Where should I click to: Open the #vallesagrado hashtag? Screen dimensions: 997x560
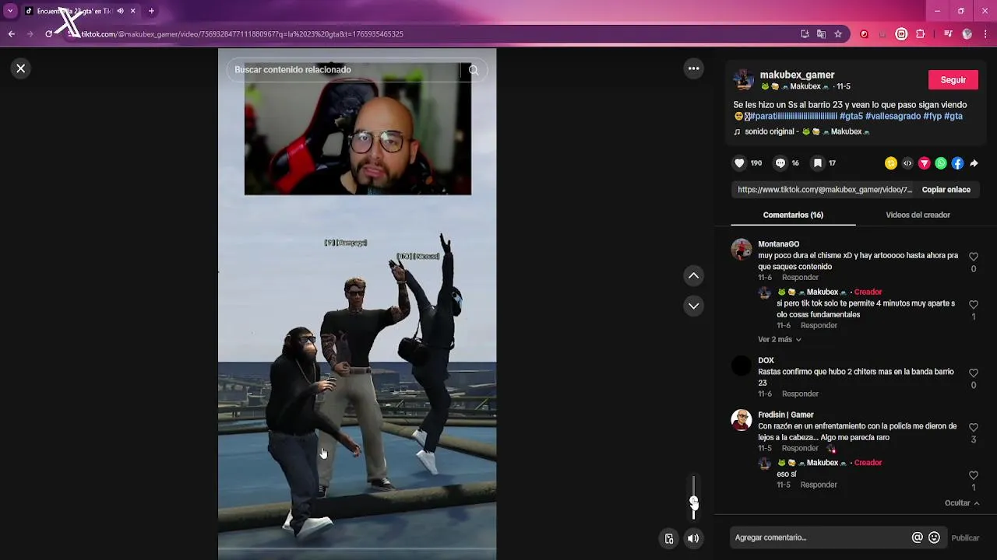[x=893, y=116]
